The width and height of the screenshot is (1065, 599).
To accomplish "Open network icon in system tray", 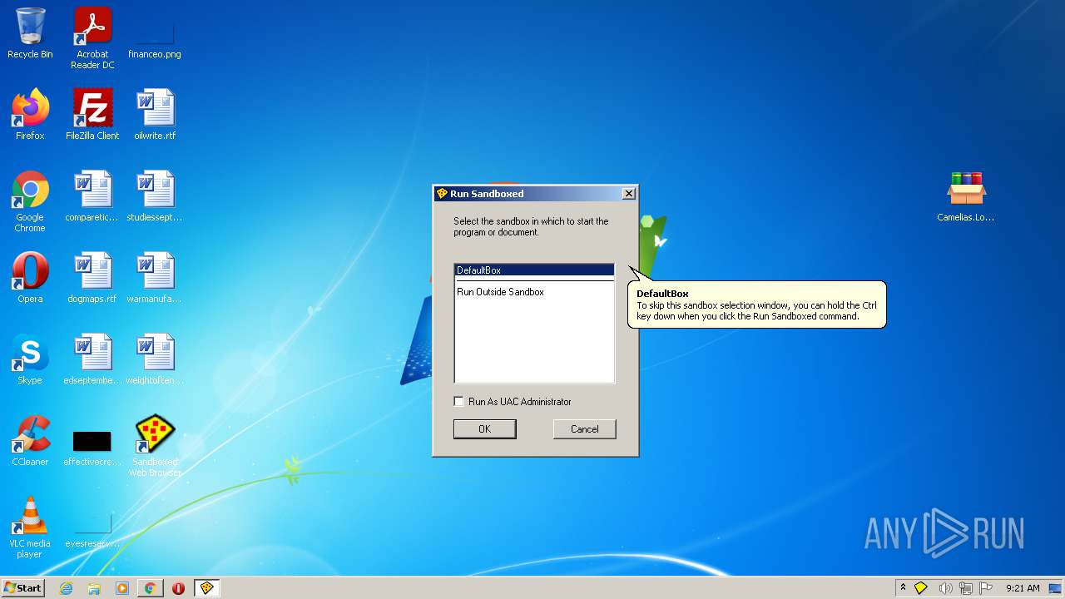I will pyautogui.click(x=966, y=588).
